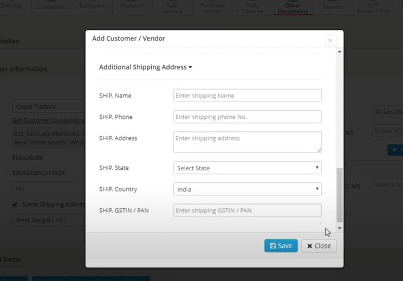403x281 pixels.
Task: Open the Transport menu item
Action: point(92,5)
